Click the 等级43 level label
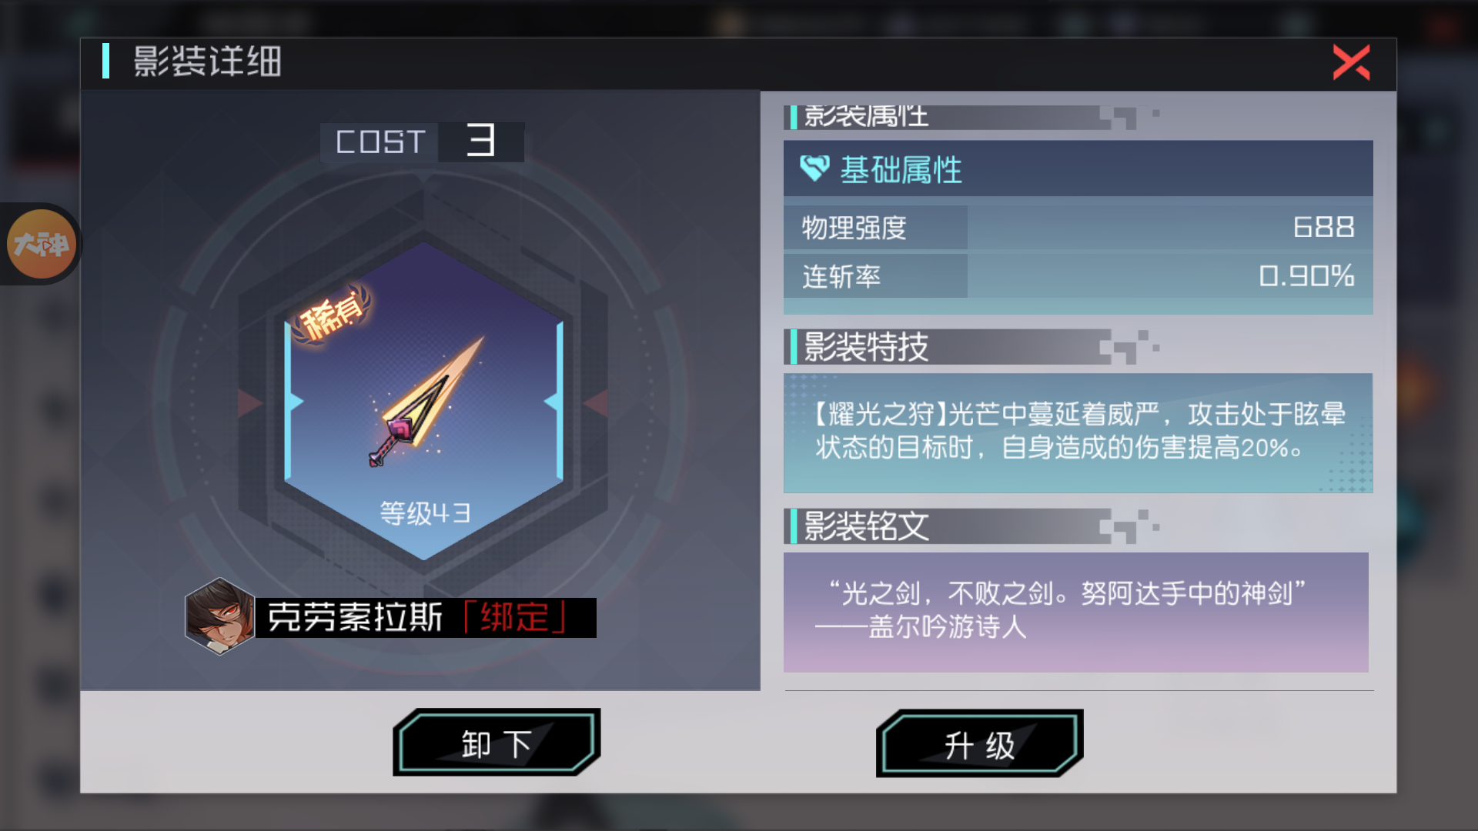 pyautogui.click(x=424, y=513)
